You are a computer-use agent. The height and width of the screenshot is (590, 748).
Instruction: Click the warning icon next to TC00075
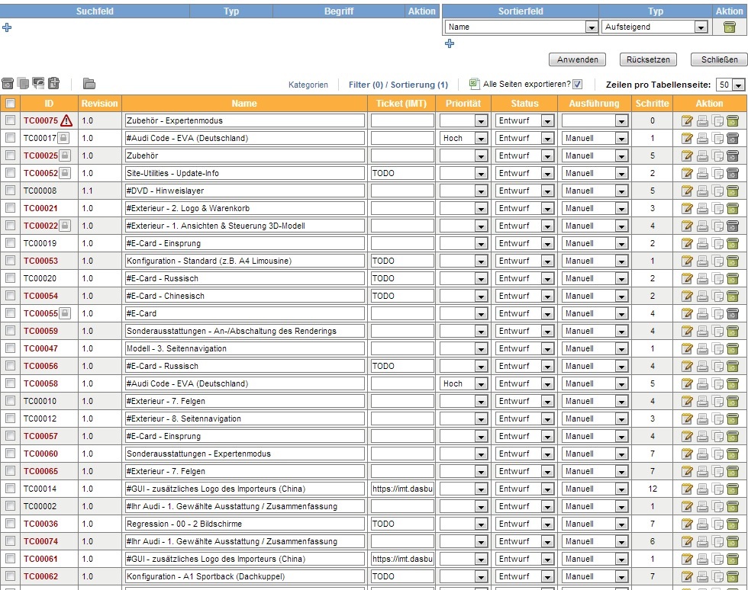point(67,120)
